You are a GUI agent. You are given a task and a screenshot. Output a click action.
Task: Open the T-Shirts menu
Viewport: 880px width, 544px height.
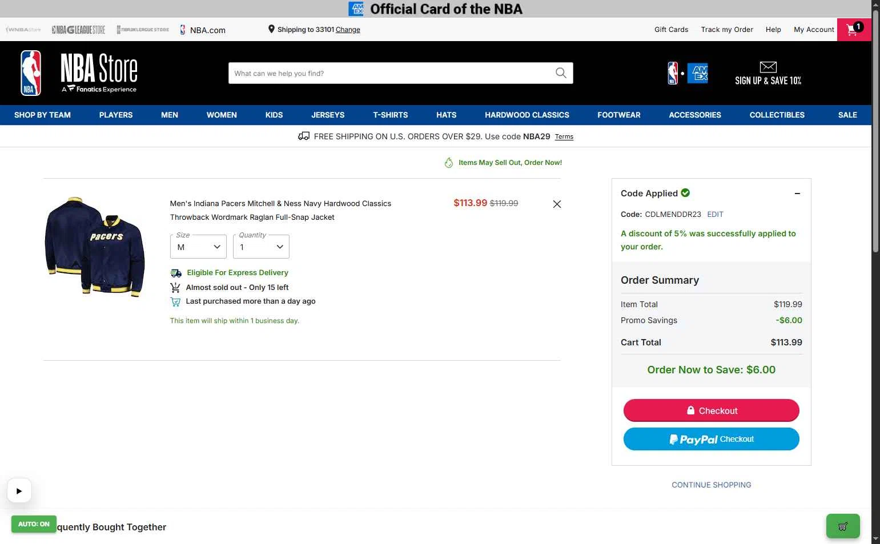tap(391, 115)
